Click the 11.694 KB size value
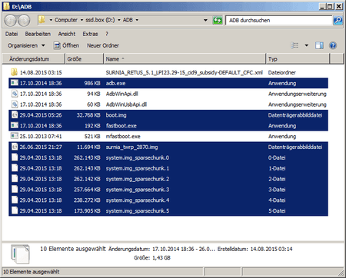346x278 pixels. click(88, 147)
